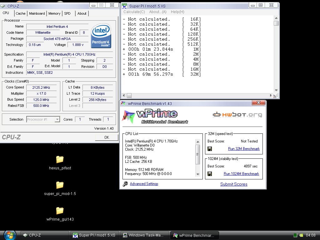Switch to Windows Task Manager in the taskbar
This screenshot has height=240, width=320.
click(x=145, y=235)
